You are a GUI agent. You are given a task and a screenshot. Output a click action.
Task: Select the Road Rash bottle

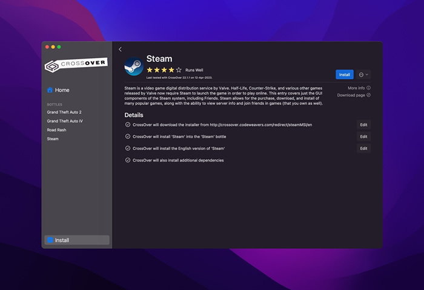(x=56, y=130)
